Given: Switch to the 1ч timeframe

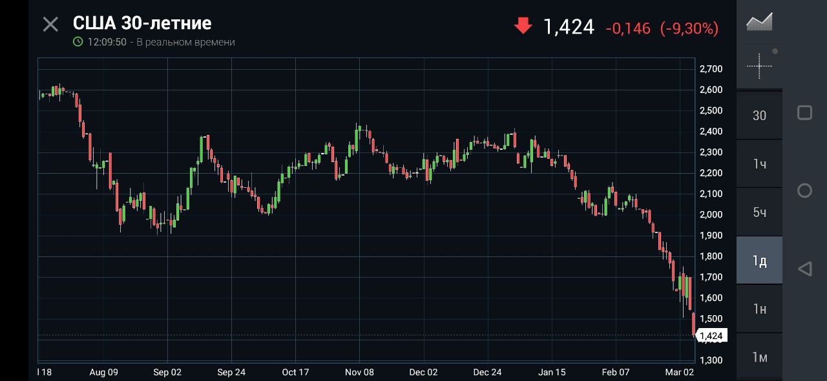Looking at the screenshot, I should [x=759, y=164].
